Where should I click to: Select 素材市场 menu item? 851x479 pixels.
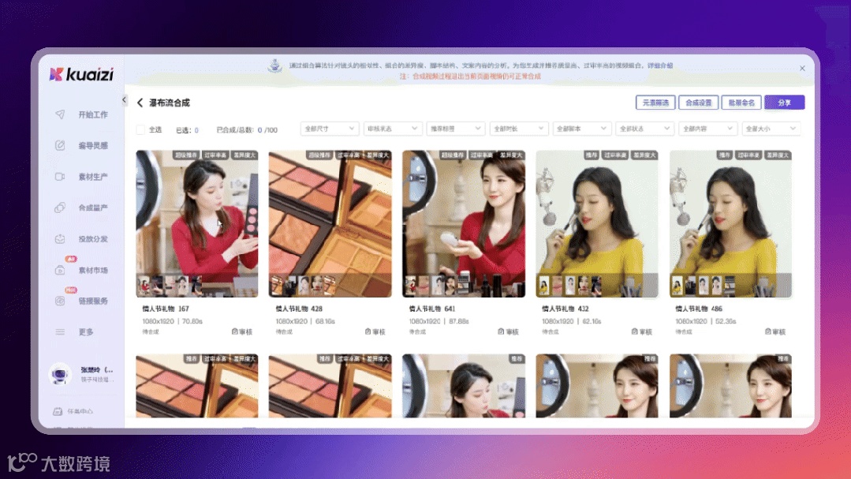pyautogui.click(x=93, y=270)
